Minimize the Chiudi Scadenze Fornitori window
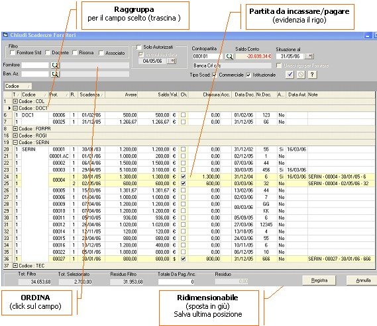Screen dimensions: 377x326 368,36
